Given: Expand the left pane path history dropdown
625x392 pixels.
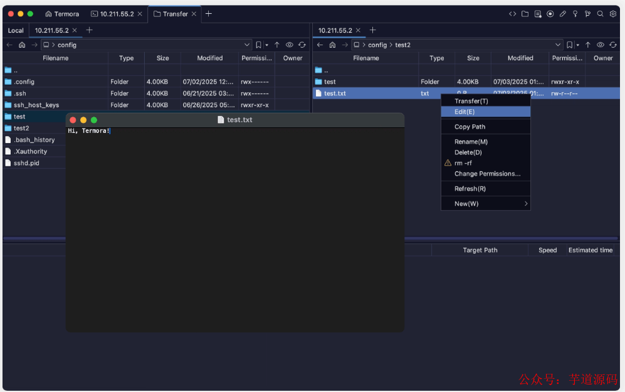Looking at the screenshot, I should coord(247,45).
